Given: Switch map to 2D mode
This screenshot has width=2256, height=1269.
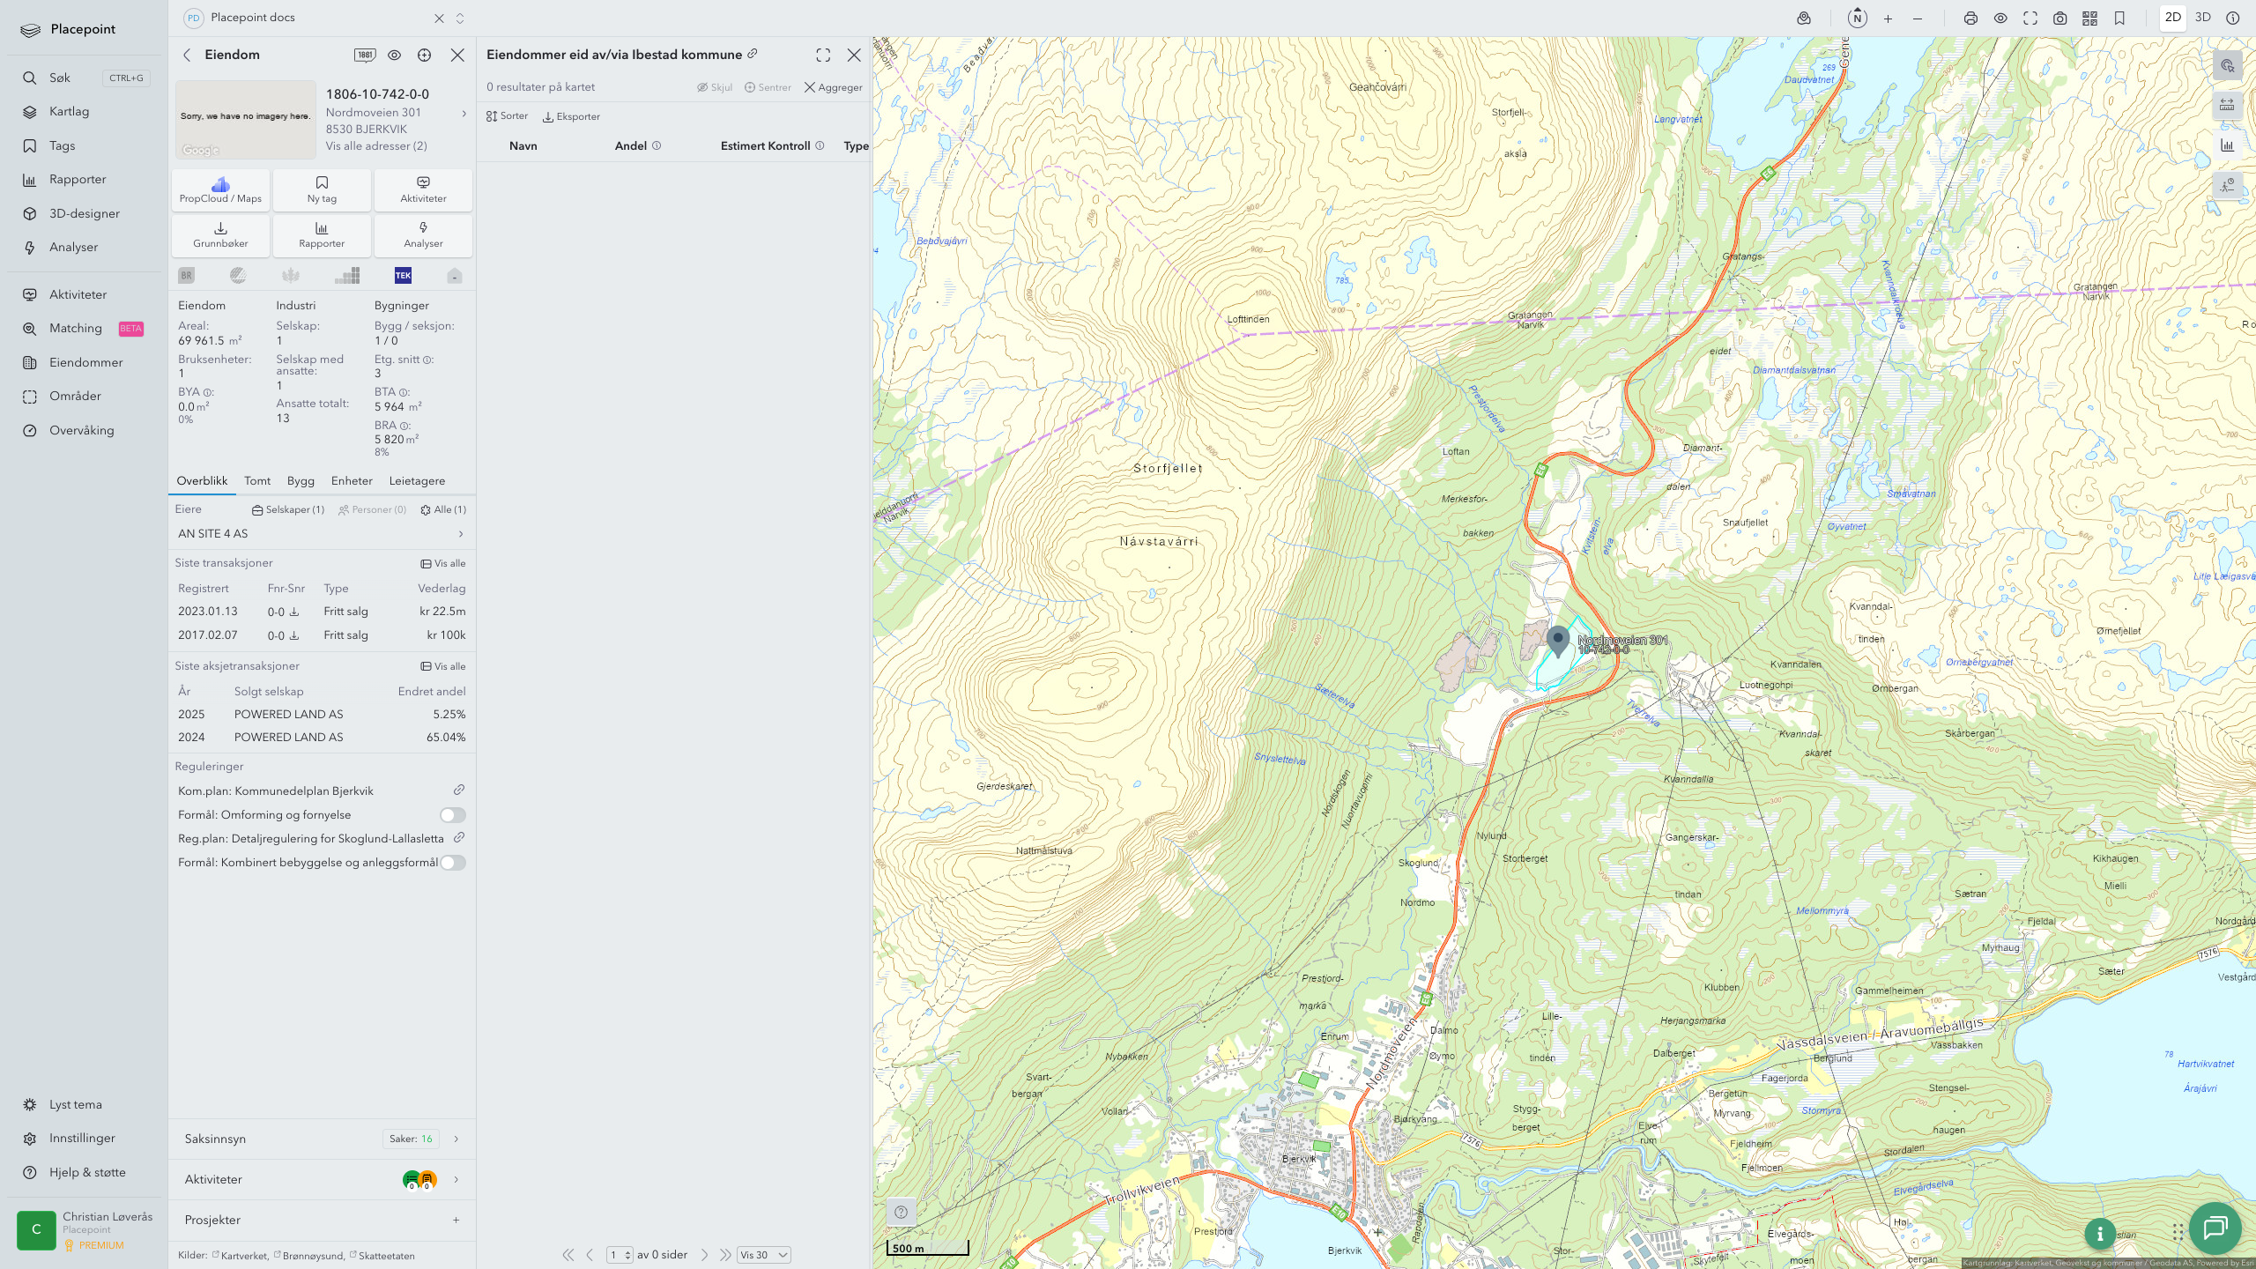Looking at the screenshot, I should (2173, 18).
